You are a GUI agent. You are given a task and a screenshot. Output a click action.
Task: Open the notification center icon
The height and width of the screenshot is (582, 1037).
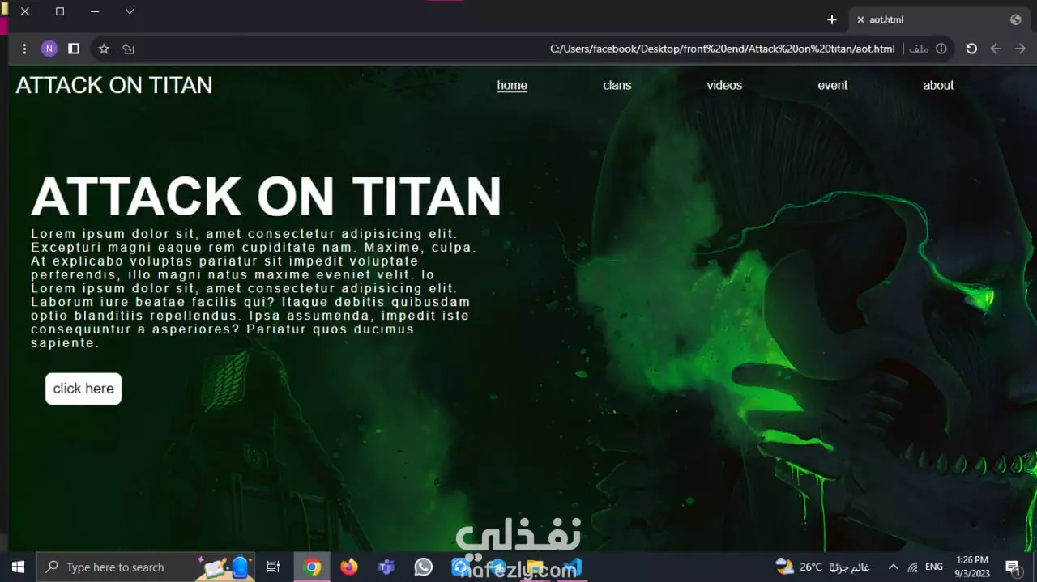tap(1013, 567)
